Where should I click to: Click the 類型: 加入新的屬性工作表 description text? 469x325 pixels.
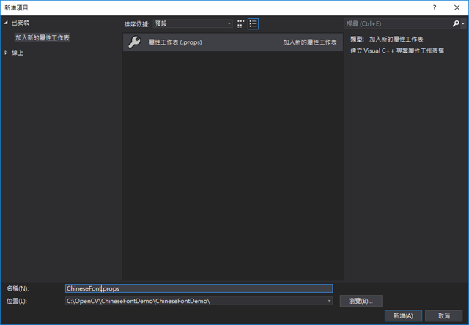pos(386,39)
